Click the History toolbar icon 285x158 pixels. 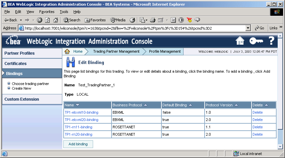tap(132, 20)
